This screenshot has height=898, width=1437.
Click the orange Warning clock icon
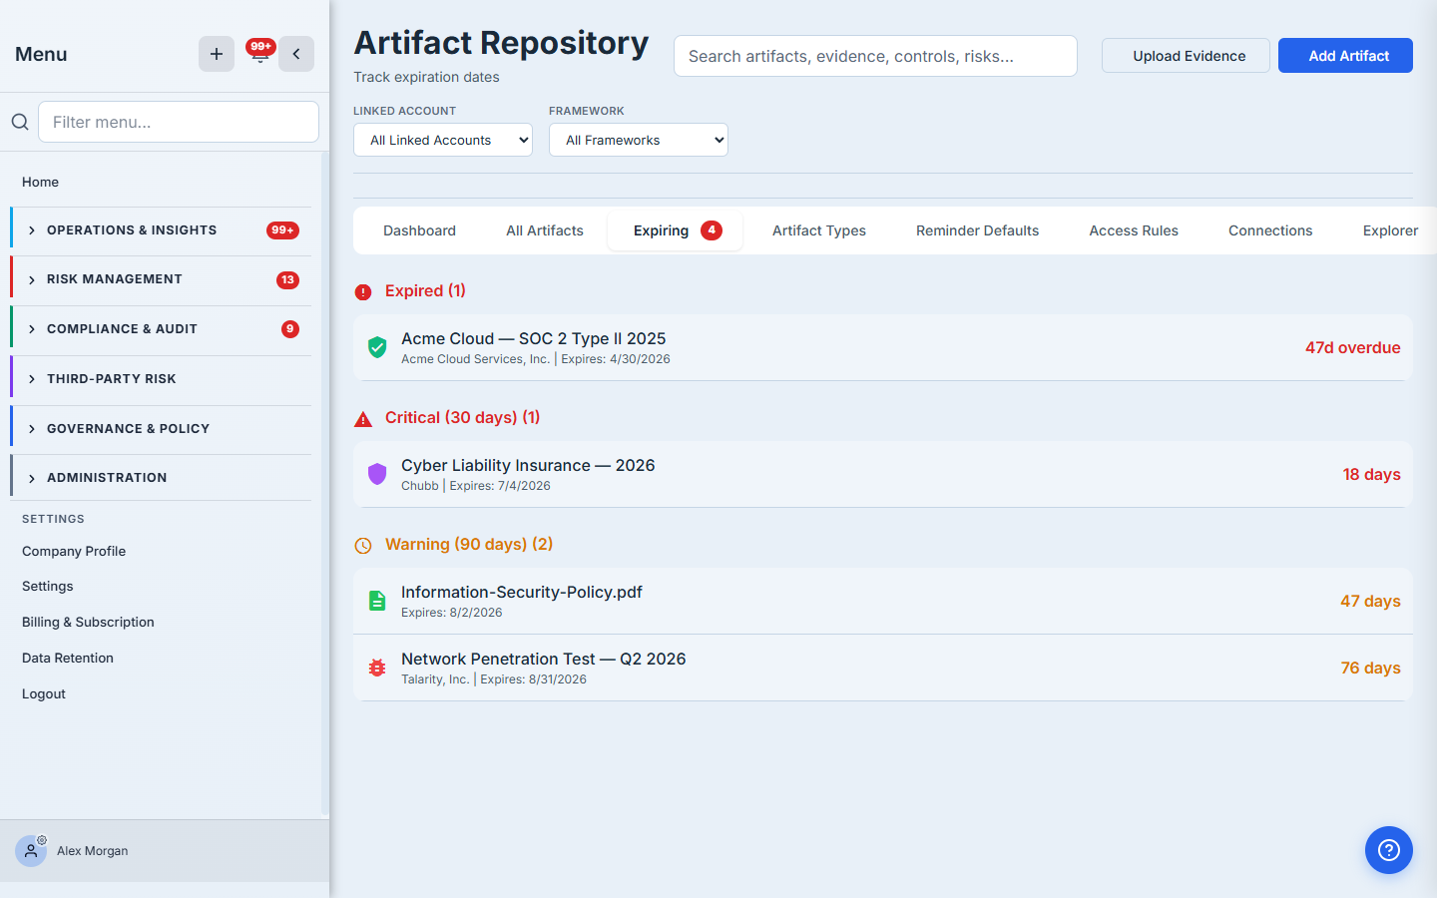(363, 546)
